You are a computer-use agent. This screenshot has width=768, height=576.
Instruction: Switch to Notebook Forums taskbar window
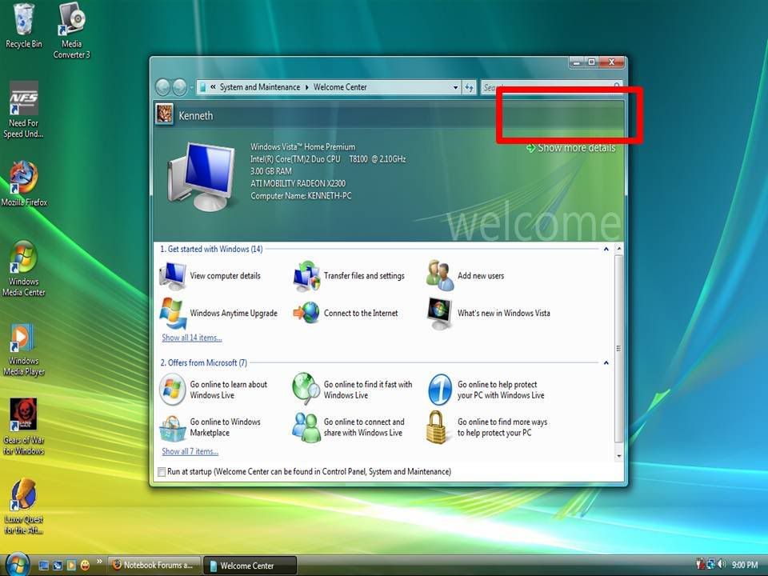pyautogui.click(x=154, y=566)
